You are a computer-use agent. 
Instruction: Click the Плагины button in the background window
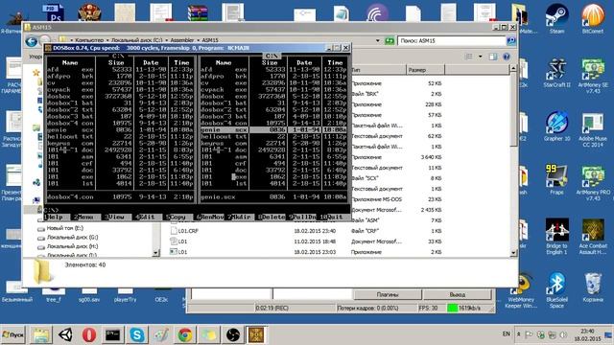387,294
